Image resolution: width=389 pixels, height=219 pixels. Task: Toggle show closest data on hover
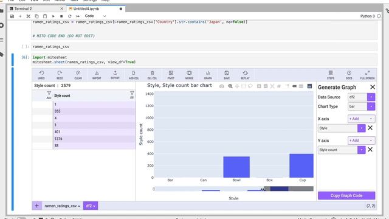294,86
